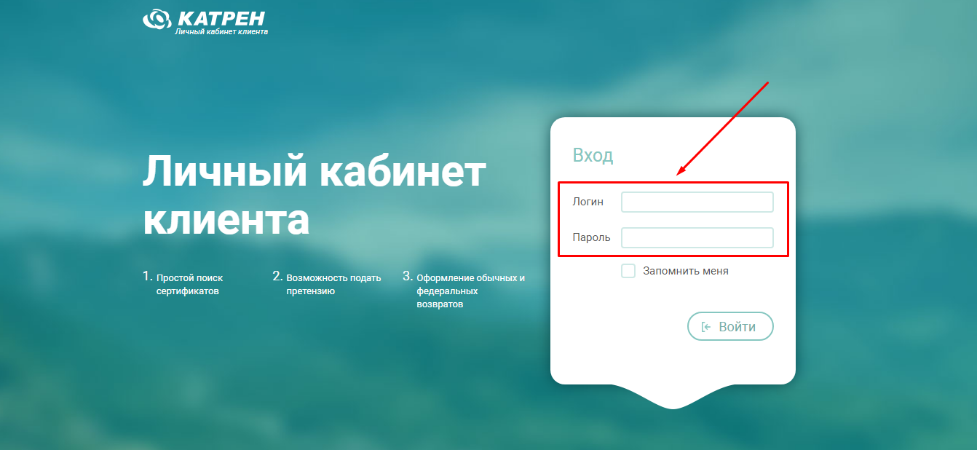Focus the Пароль input field
Image resolution: width=977 pixels, height=450 pixels.
coord(697,237)
